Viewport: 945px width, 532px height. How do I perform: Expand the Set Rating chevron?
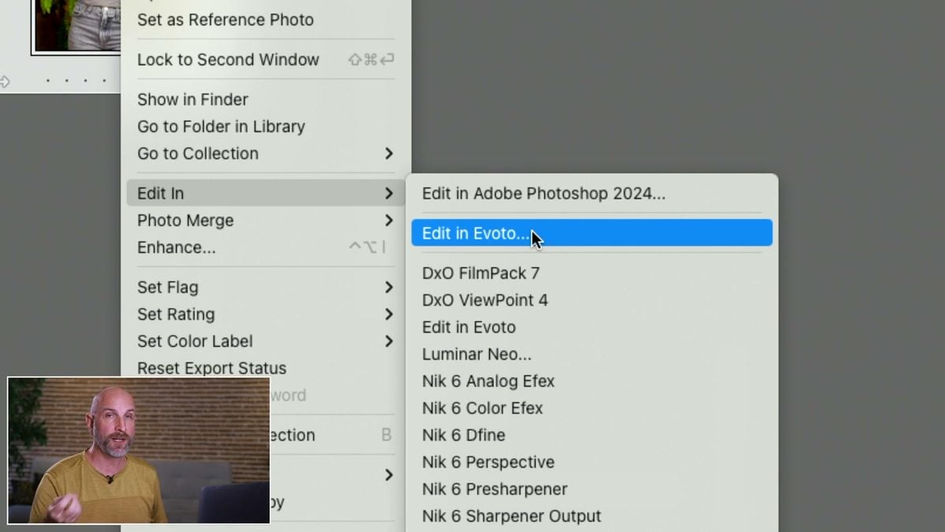pyautogui.click(x=389, y=314)
